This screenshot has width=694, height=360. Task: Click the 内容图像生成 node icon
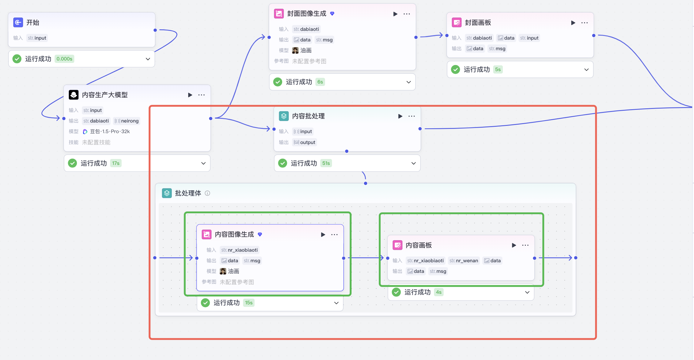point(207,234)
